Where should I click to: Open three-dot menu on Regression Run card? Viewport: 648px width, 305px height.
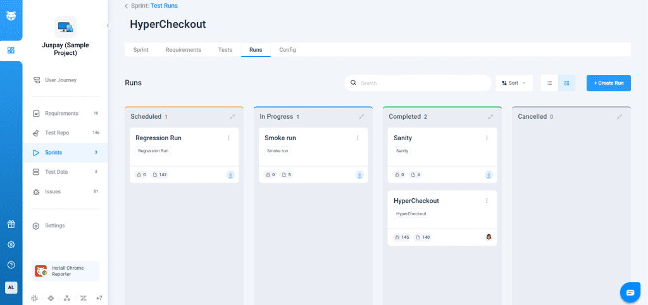pyautogui.click(x=228, y=138)
